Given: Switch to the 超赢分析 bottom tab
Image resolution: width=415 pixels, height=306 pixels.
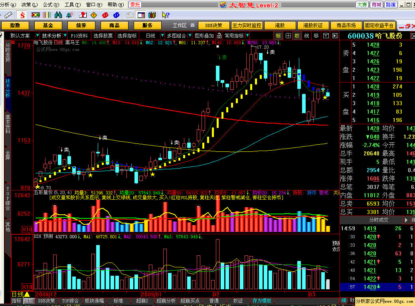Looking at the screenshot, I should point(166,301).
